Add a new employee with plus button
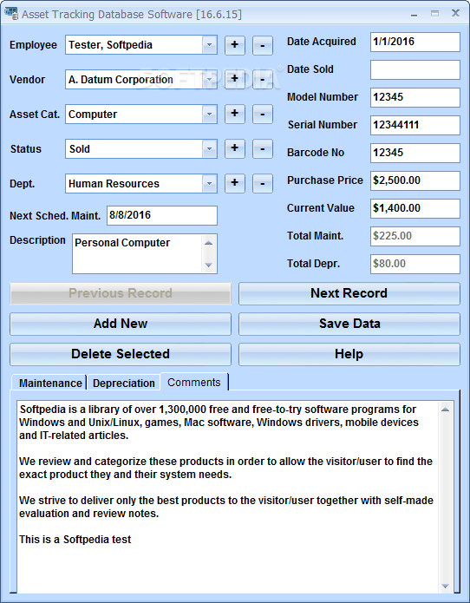The height and width of the screenshot is (603, 470). tap(234, 45)
